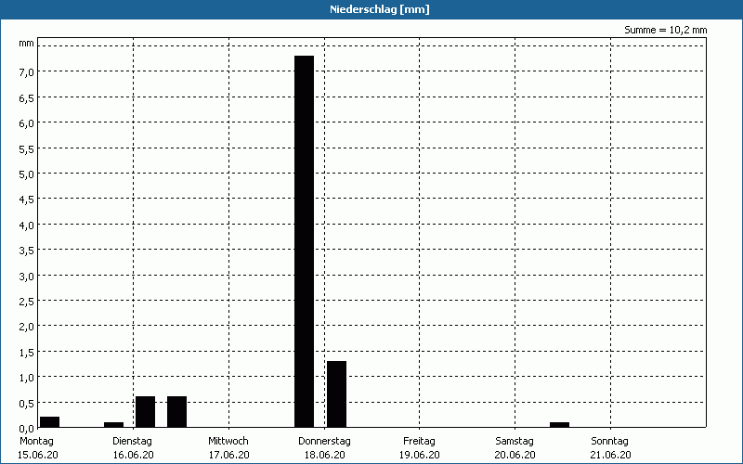Screen dimensions: 743x464
Task: Click the date 20.06.20
Action: pos(515,455)
